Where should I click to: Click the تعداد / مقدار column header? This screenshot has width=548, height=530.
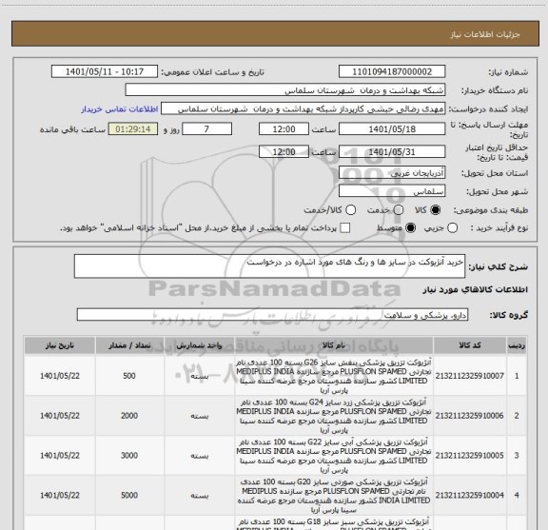tap(129, 345)
